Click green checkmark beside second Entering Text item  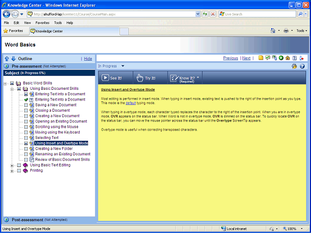(26, 100)
